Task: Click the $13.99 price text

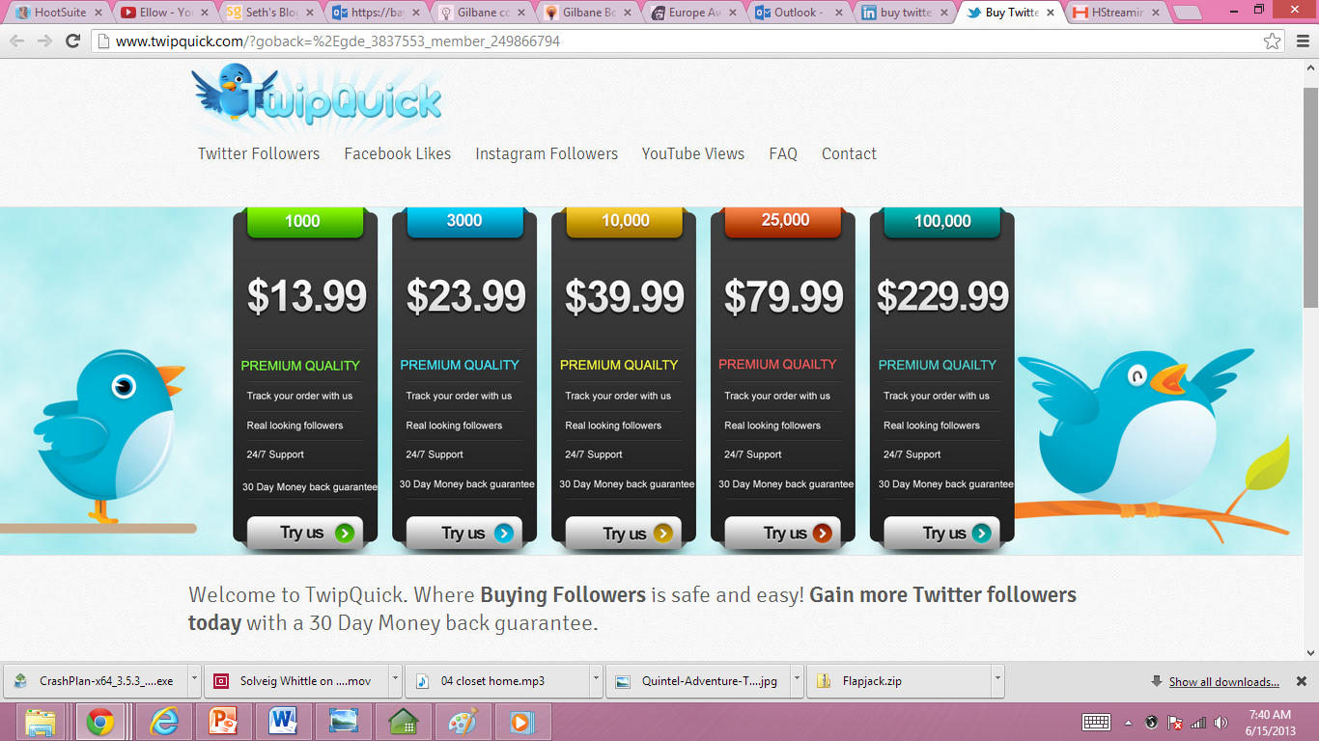Action: pyautogui.click(x=307, y=296)
